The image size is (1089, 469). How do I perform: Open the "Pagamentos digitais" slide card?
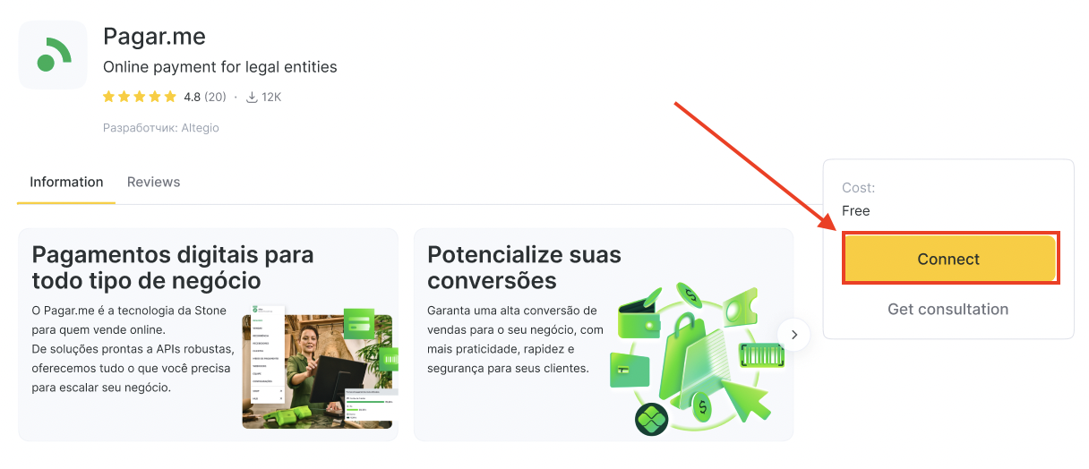(x=209, y=335)
